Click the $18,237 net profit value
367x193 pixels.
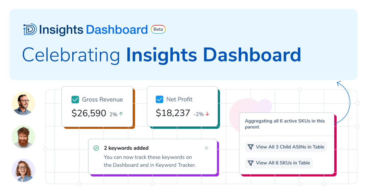point(173,113)
